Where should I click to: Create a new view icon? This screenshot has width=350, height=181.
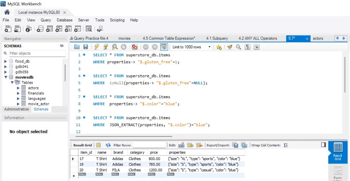[59, 28]
